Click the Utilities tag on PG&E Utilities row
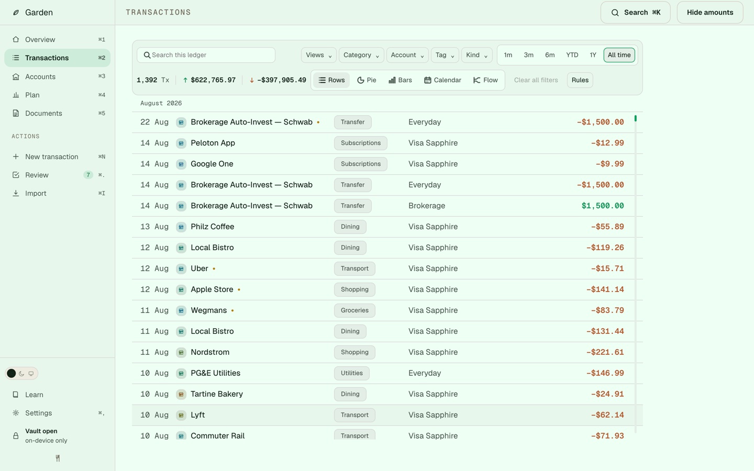This screenshot has width=754, height=471. (352, 373)
